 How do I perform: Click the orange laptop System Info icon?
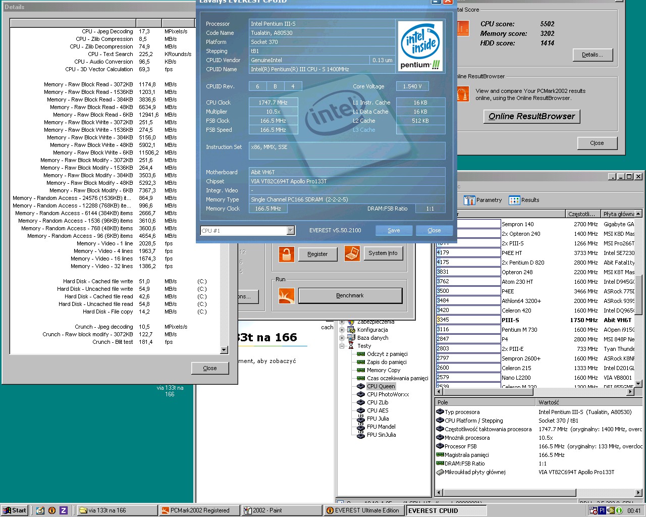coord(352,253)
